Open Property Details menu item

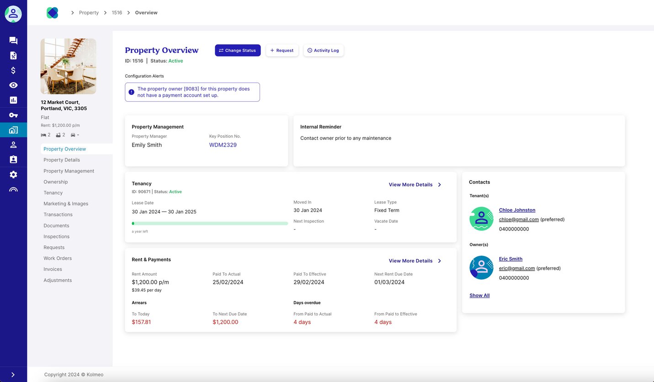pyautogui.click(x=62, y=160)
